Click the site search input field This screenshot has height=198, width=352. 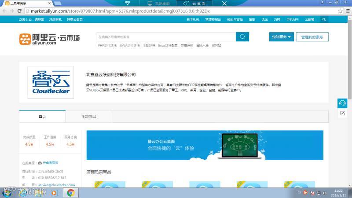click(166, 37)
